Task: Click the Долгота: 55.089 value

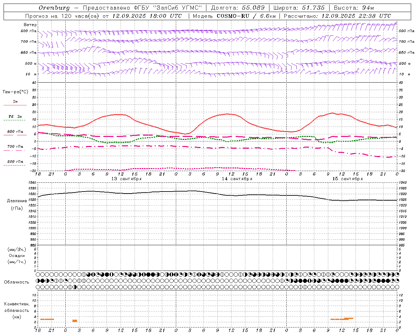Action: coord(238,8)
